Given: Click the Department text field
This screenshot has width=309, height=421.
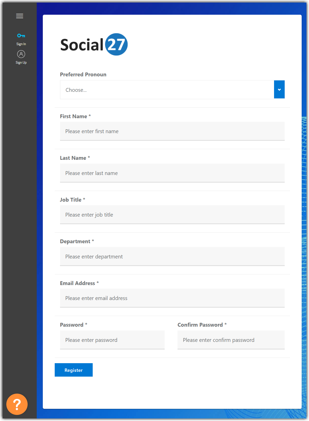Looking at the screenshot, I should 172,256.
